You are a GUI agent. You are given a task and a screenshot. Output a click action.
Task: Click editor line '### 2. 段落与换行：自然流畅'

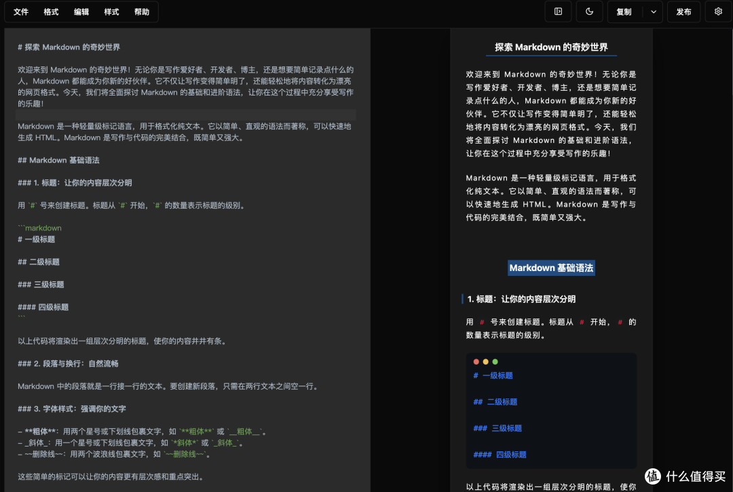69,364
